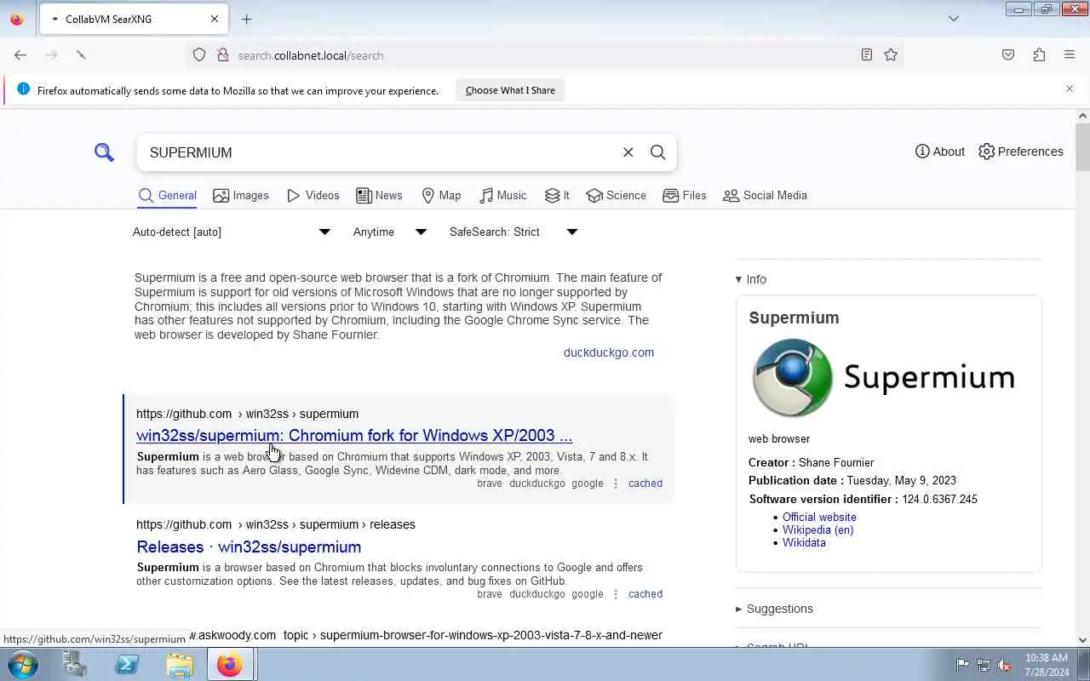Viewport: 1090px width, 681px height.
Task: Open File Explorer from the taskbar
Action: 179,665
